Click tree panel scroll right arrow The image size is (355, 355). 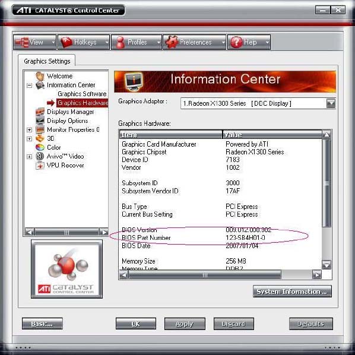pos(104,232)
